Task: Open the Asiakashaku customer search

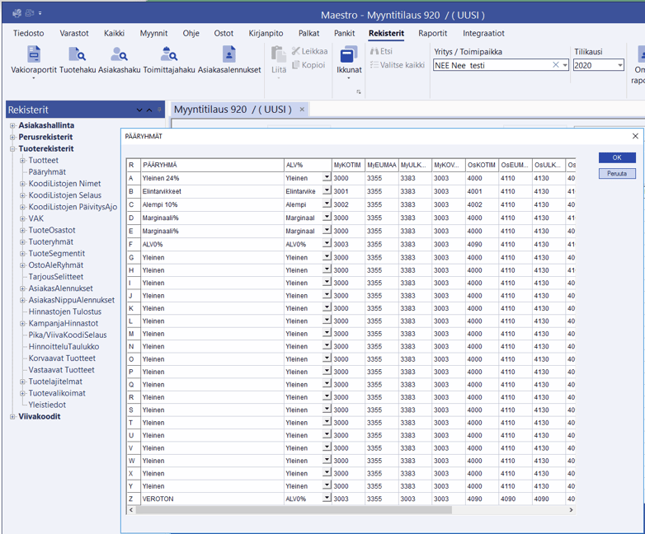Action: coord(119,55)
